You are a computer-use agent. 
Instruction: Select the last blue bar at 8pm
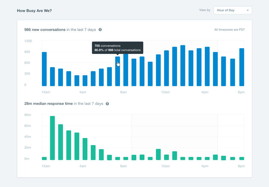coord(242,67)
